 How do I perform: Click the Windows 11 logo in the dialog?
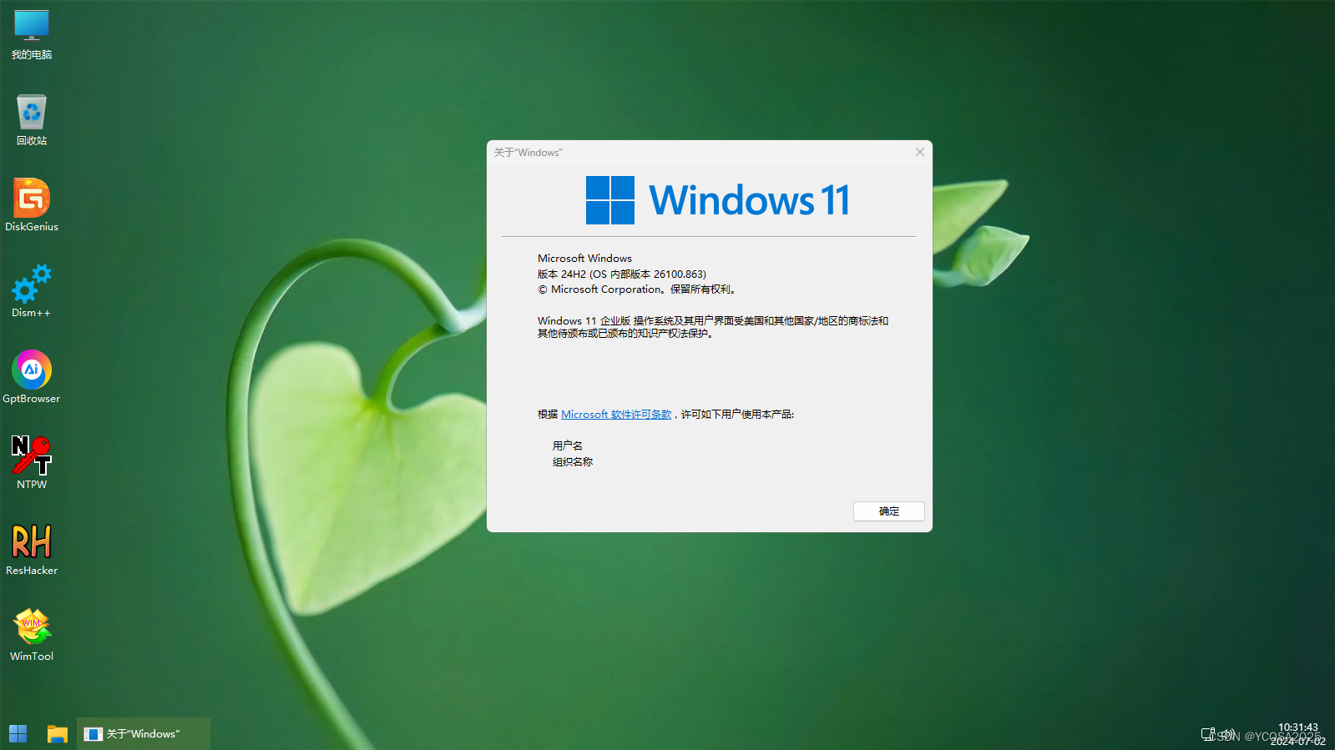coord(718,200)
